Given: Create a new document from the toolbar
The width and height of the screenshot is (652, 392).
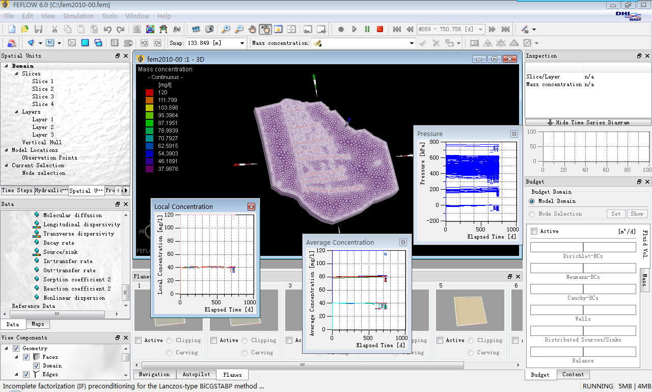Looking at the screenshot, I should point(12,30).
